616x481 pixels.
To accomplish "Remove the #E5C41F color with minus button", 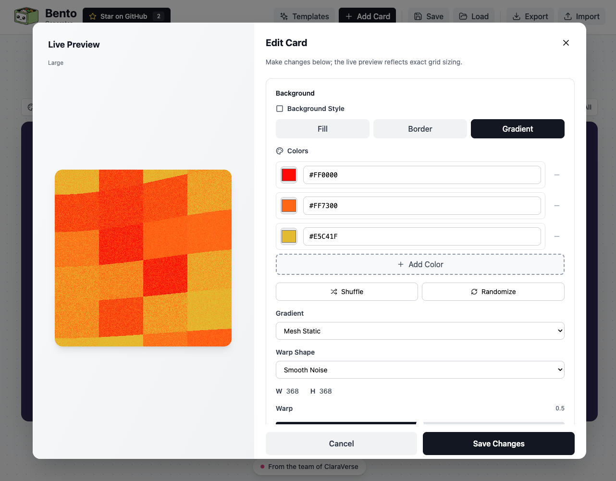I will click(x=557, y=236).
